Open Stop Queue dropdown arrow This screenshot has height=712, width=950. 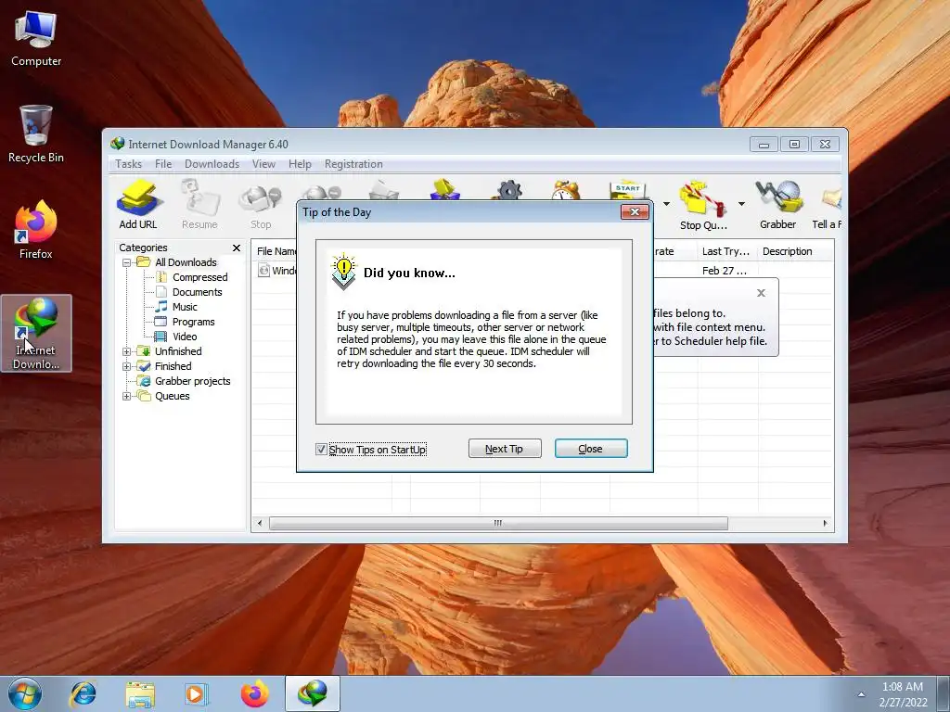click(x=741, y=204)
